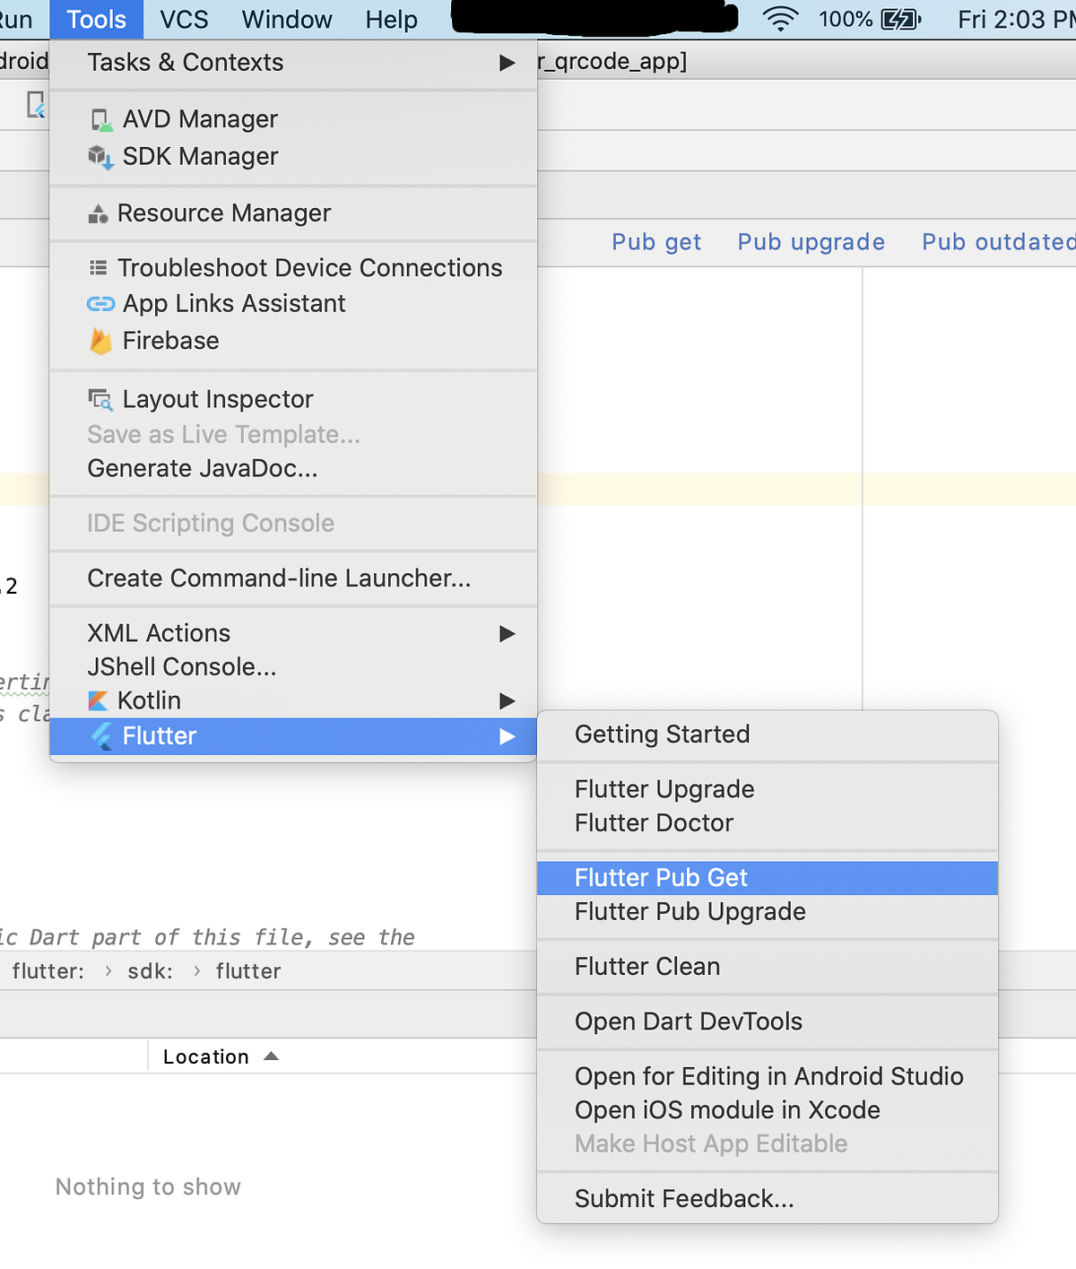This screenshot has height=1269, width=1076.
Task: Click the Wi-Fi status icon in the menu bar
Action: 780,19
